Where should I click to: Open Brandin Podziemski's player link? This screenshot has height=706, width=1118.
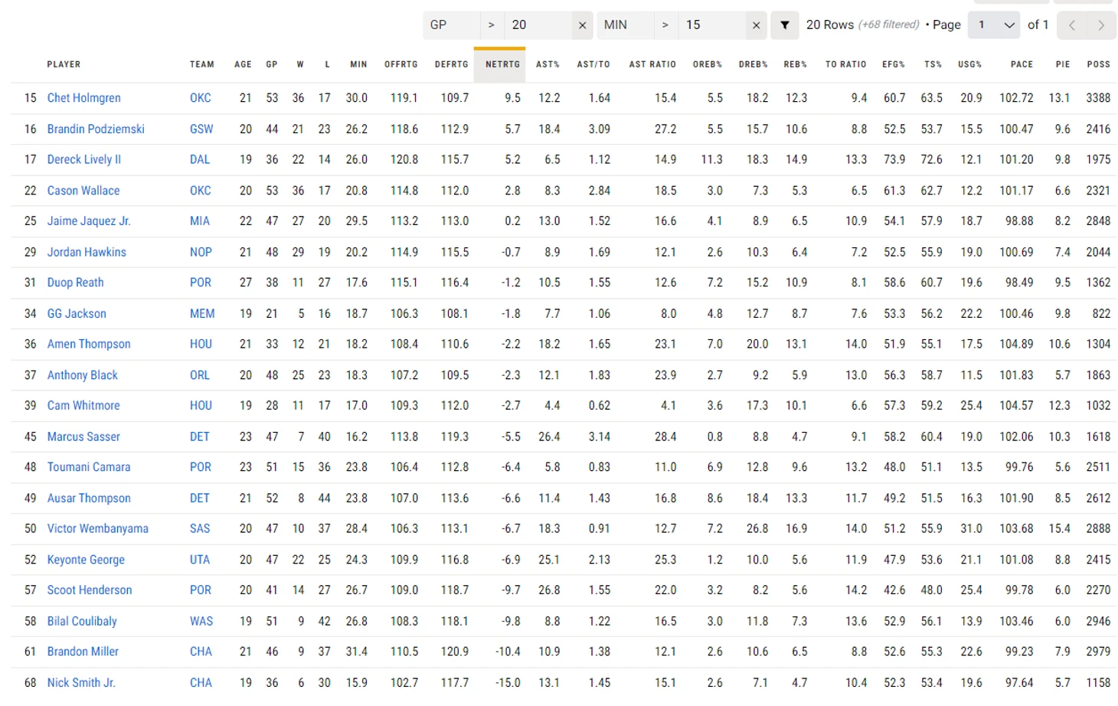(96, 129)
